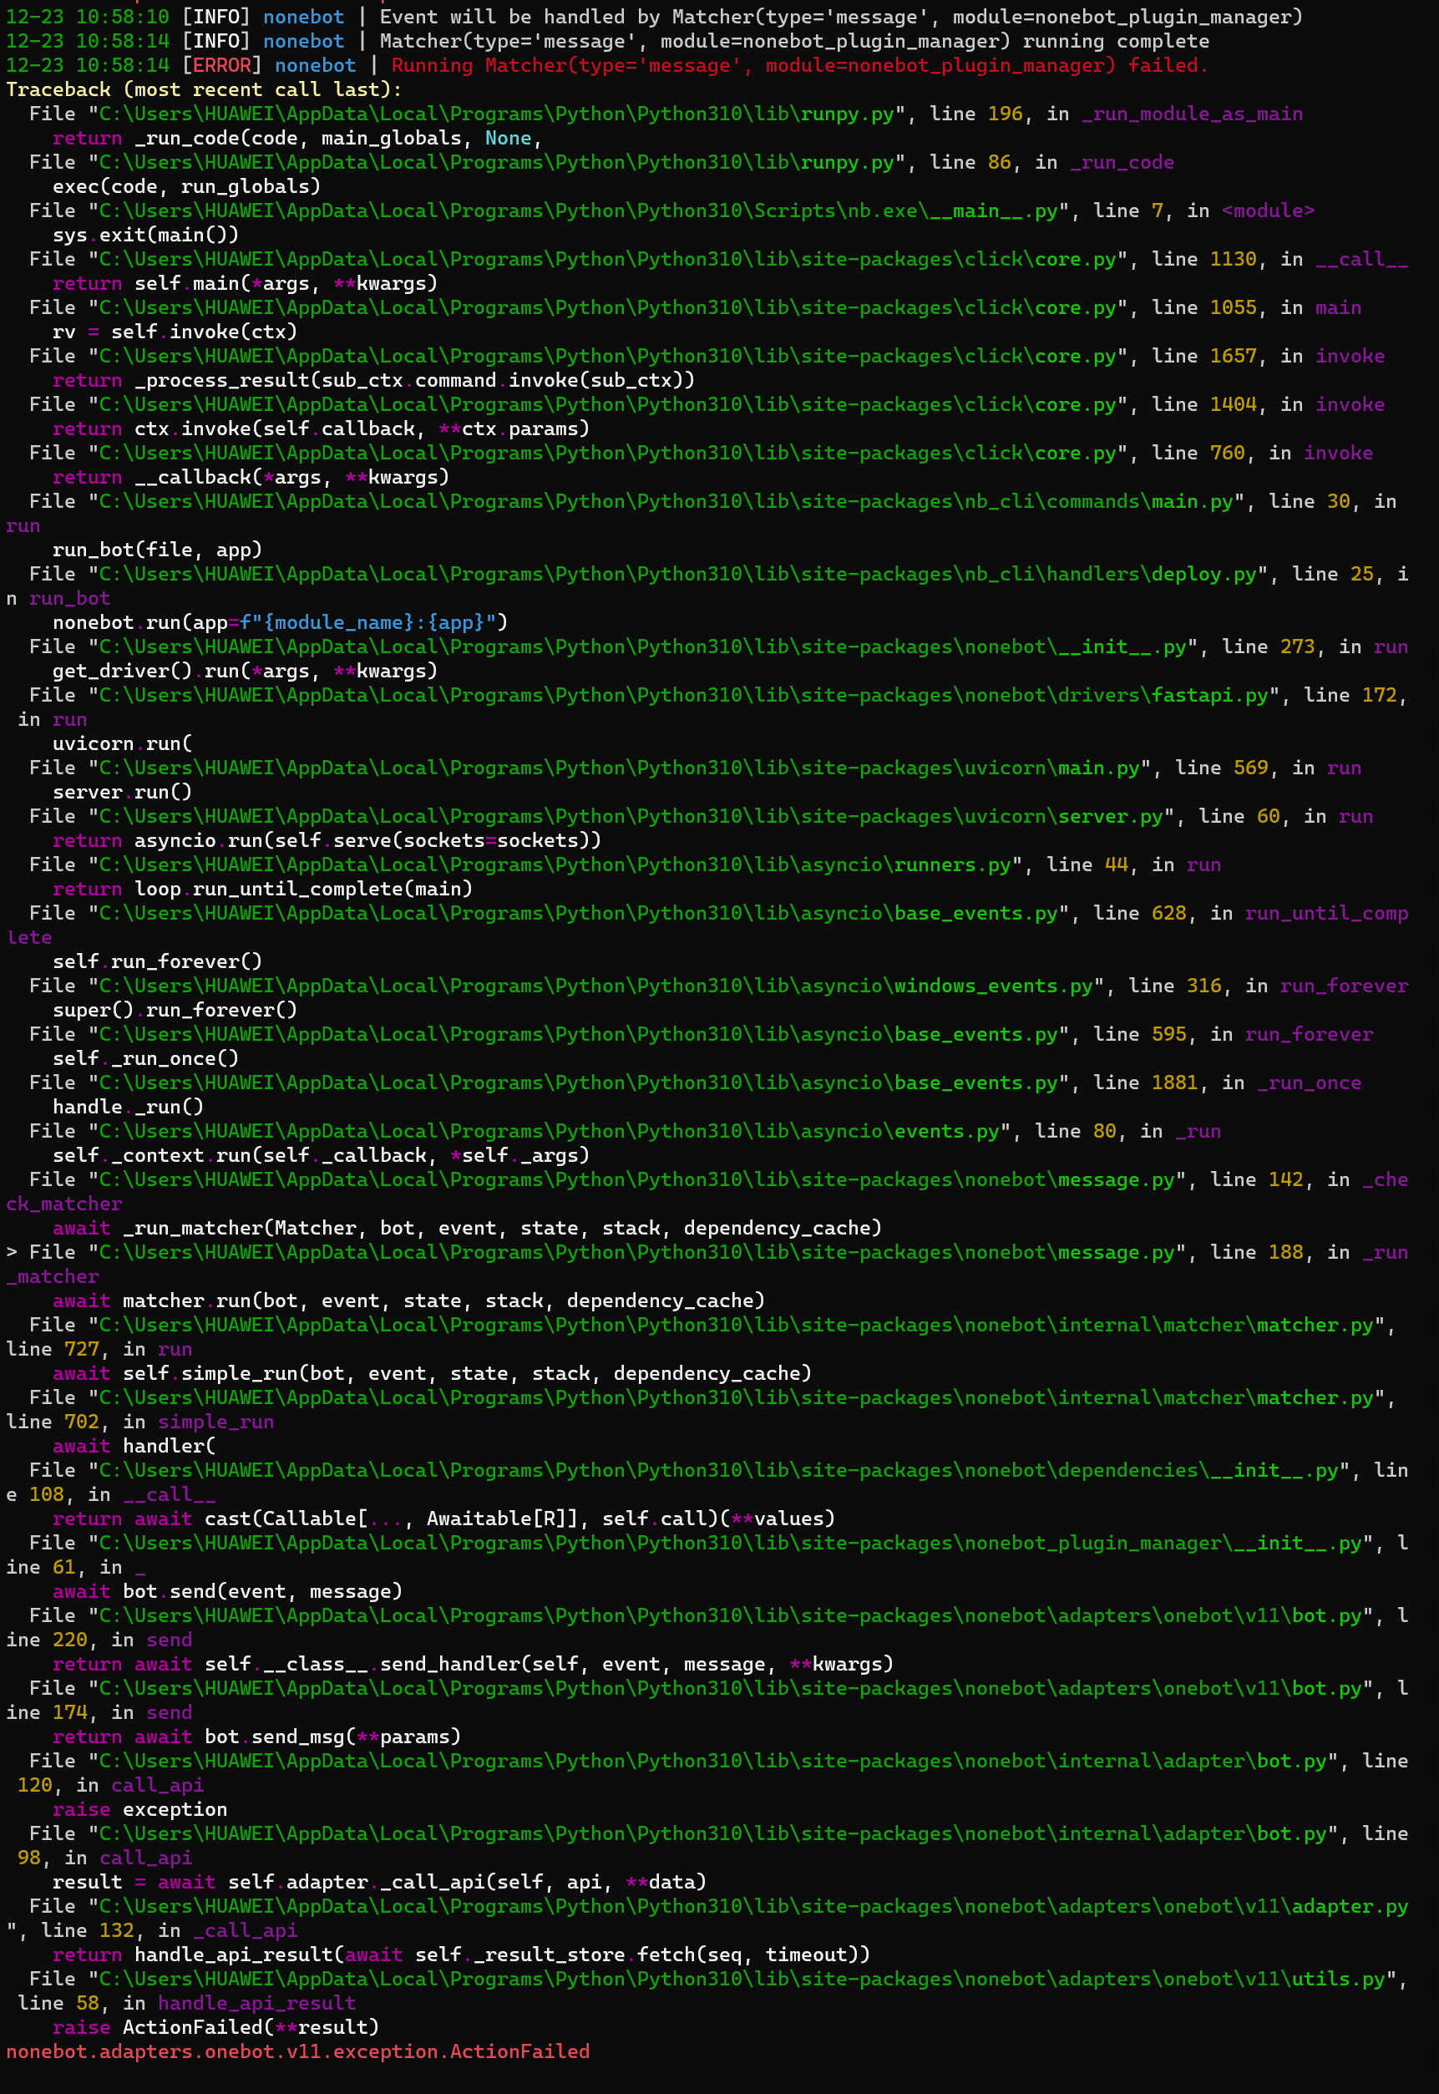Click the 'nonebot.run(app=f"{module_name}:{app}")' line
1439x2094 pixels.
(280, 623)
